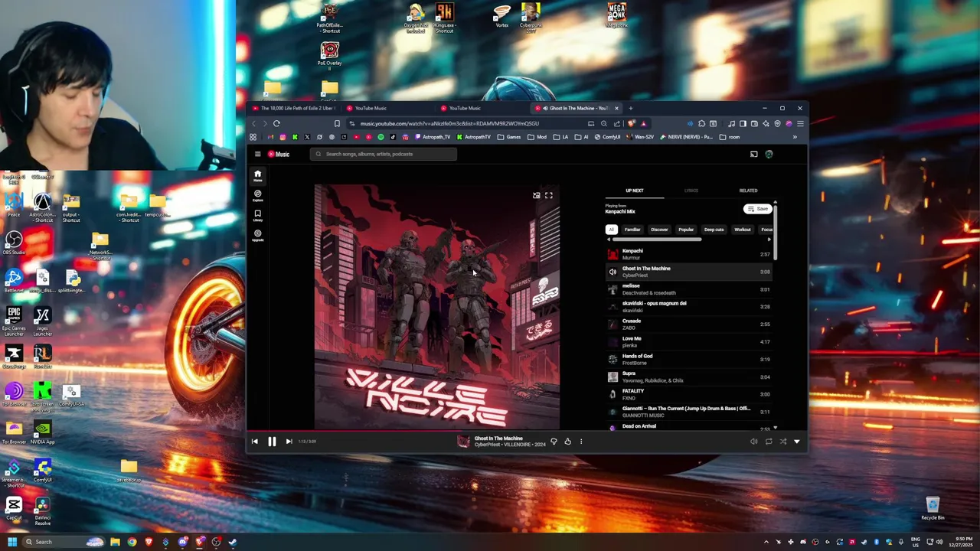
Task: Click the queue panel vertical scrollbar
Action: point(776,233)
